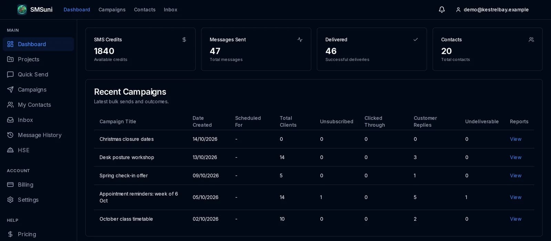The image size is (551, 241).
Task: Switch to Campaigns in the top navigation
Action: 112,10
